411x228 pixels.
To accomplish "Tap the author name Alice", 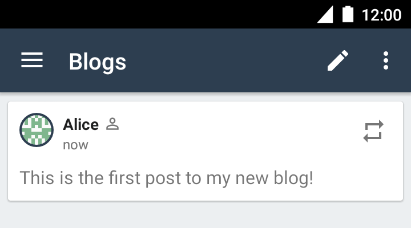I will click(80, 124).
